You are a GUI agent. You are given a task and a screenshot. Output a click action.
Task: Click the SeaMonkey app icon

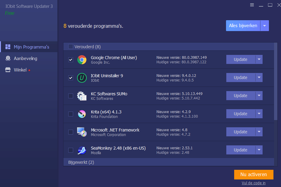click(82, 150)
